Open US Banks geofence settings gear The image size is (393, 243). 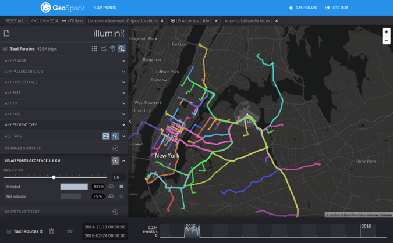[x=115, y=148]
